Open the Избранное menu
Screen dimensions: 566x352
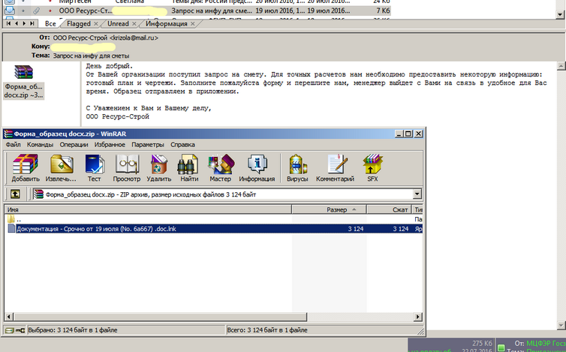click(110, 144)
